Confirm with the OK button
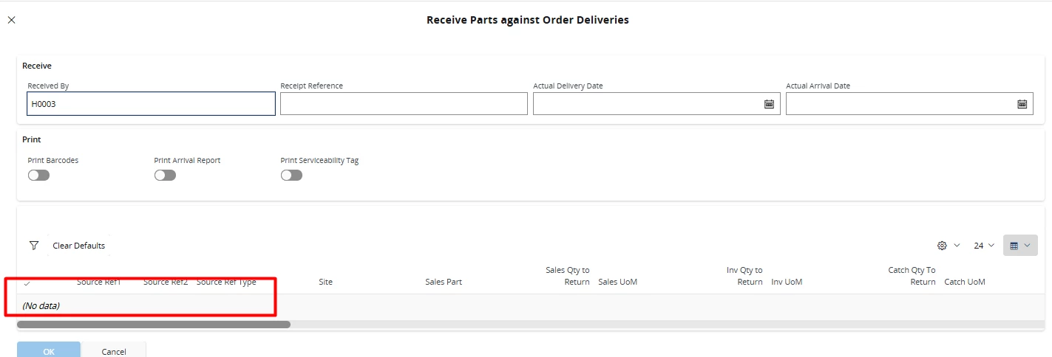The image size is (1052, 357). [49, 351]
